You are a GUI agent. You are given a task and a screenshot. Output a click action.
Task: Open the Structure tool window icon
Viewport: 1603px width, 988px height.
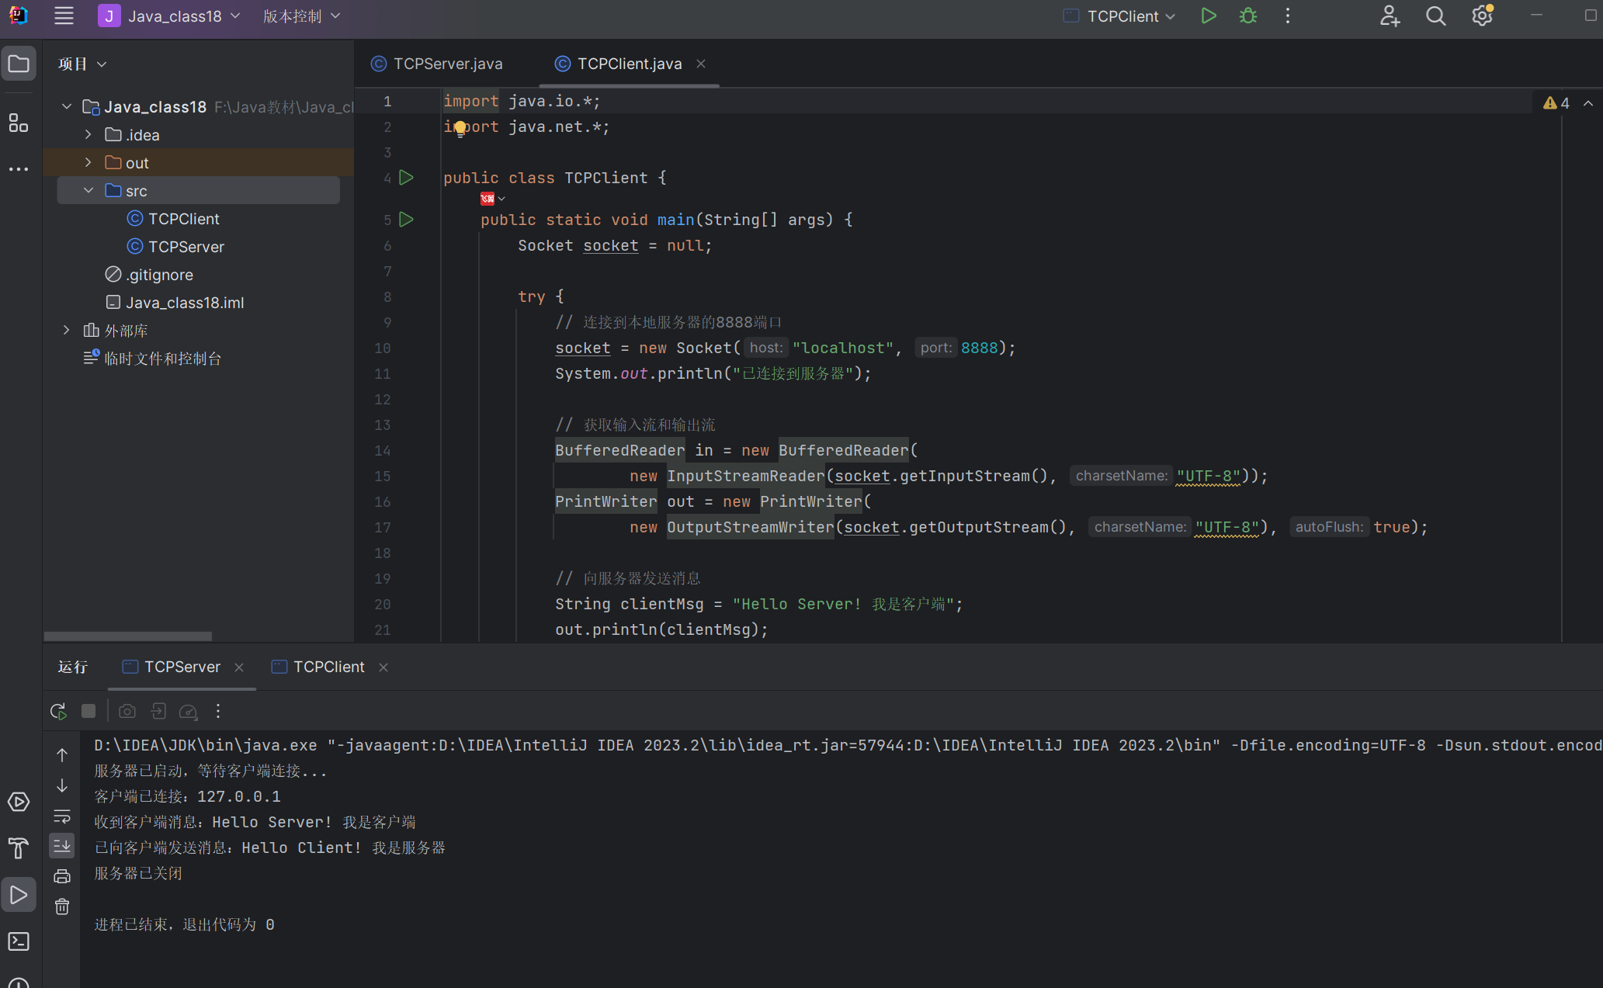tap(19, 123)
